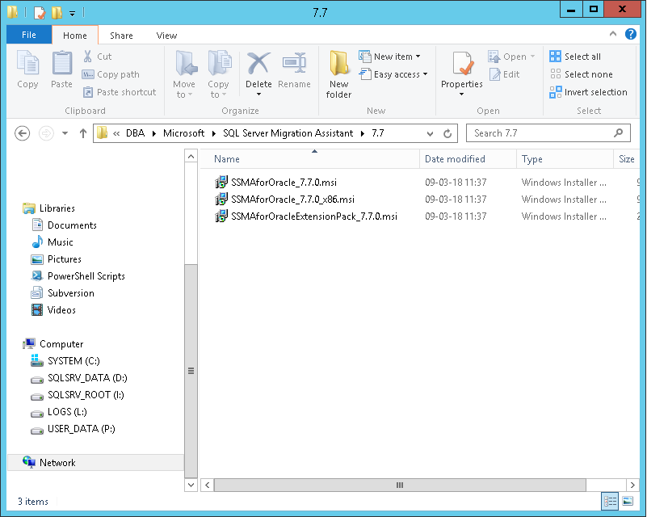Viewport: 647px width, 517px height.
Task: Open the SQLSRV_DATA (D:) drive
Action: click(x=87, y=378)
